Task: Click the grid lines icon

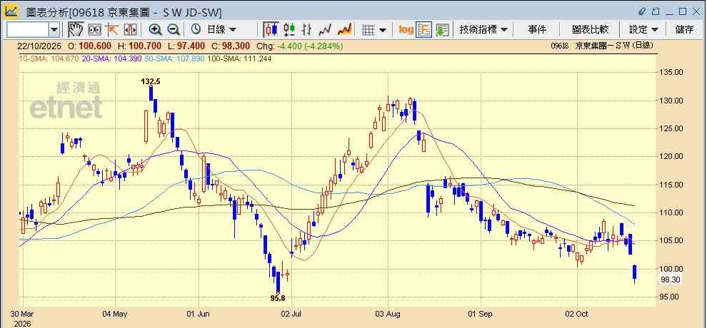Action: tap(368, 30)
